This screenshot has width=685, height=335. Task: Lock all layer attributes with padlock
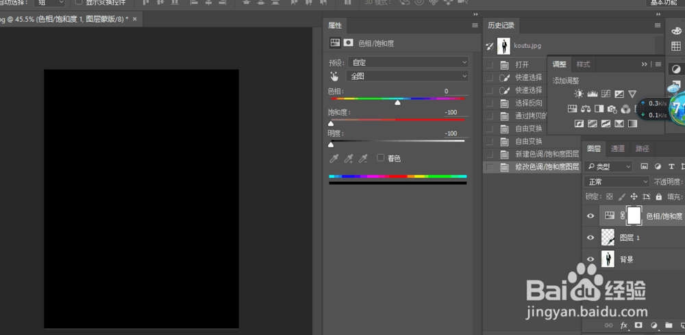point(659,196)
